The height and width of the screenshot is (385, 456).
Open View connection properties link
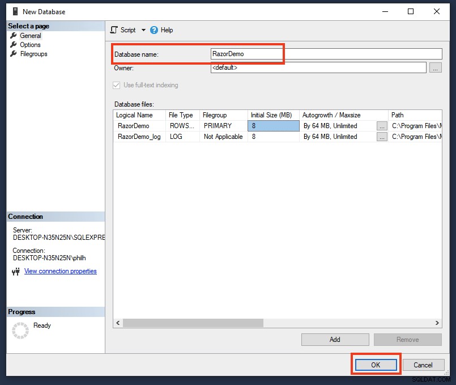tap(61, 271)
